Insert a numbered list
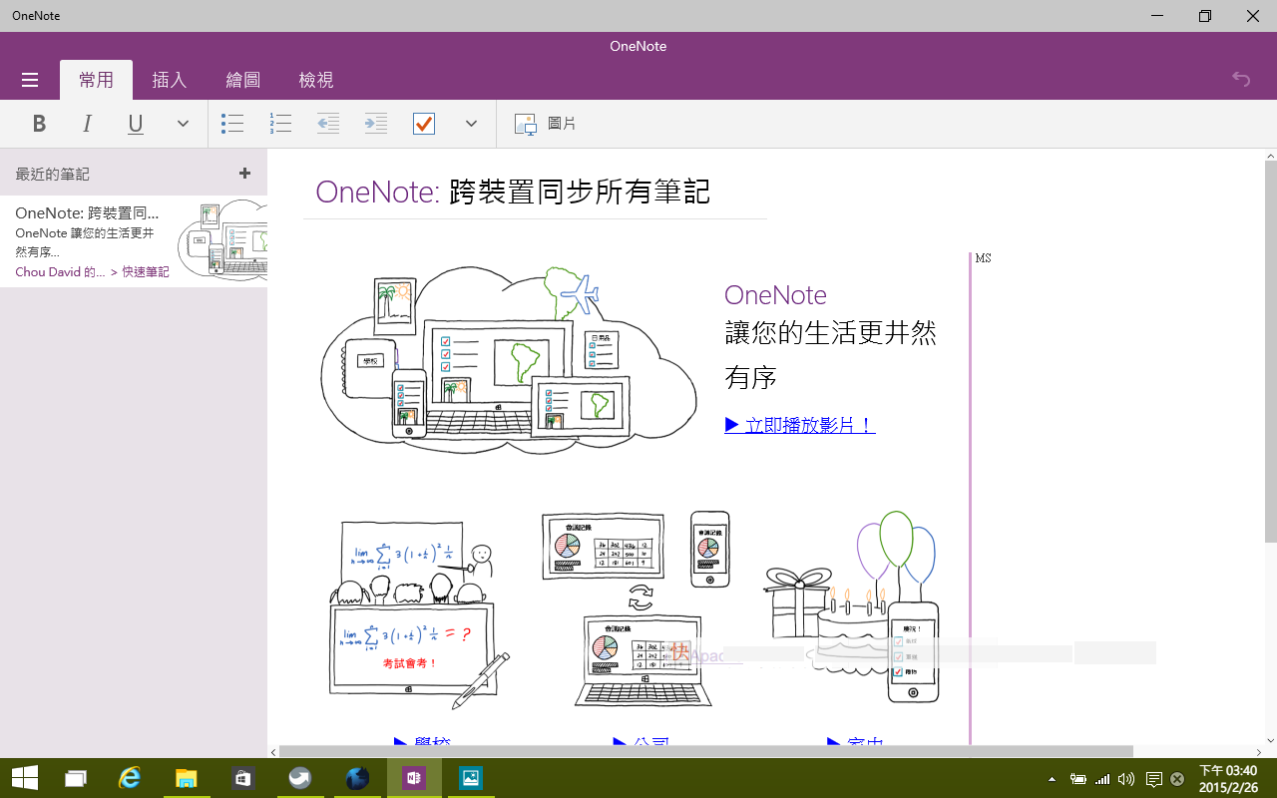Viewport: 1277px width, 798px height. [x=280, y=124]
